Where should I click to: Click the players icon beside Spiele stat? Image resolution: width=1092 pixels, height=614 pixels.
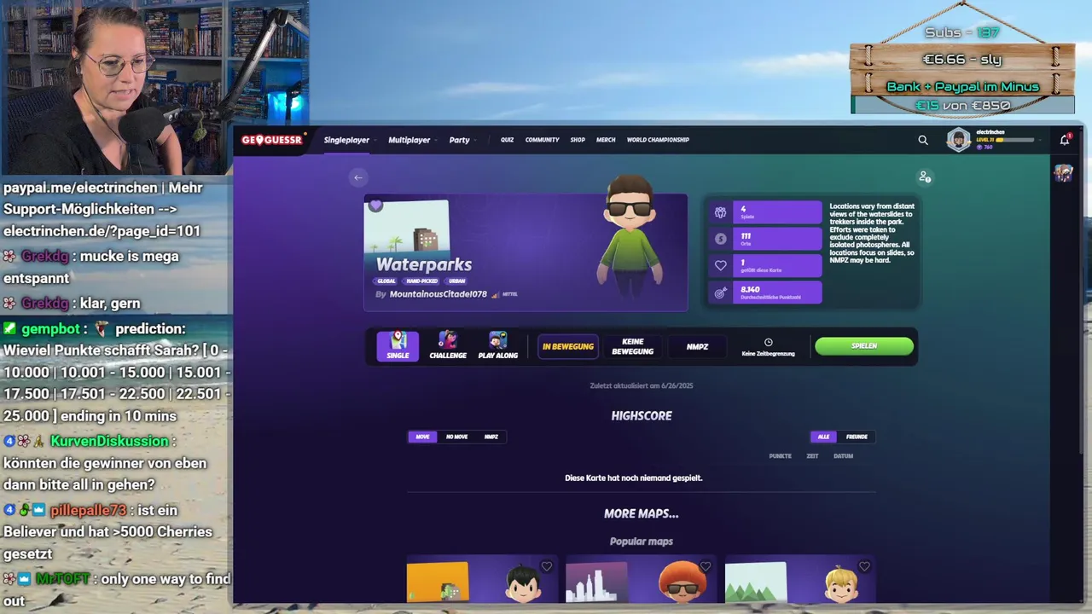721,212
